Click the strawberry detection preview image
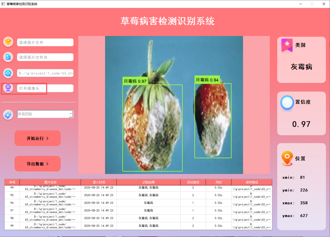Image resolution: width=330 pixels, height=237 pixels. [x=174, y=104]
